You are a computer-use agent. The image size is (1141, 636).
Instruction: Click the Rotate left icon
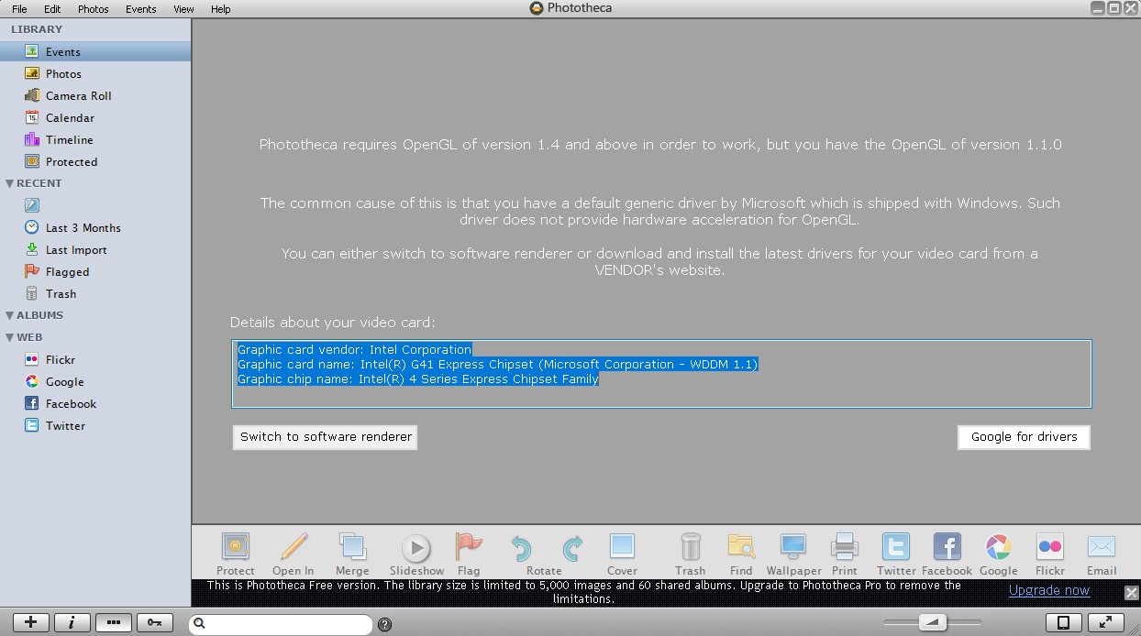coord(520,550)
